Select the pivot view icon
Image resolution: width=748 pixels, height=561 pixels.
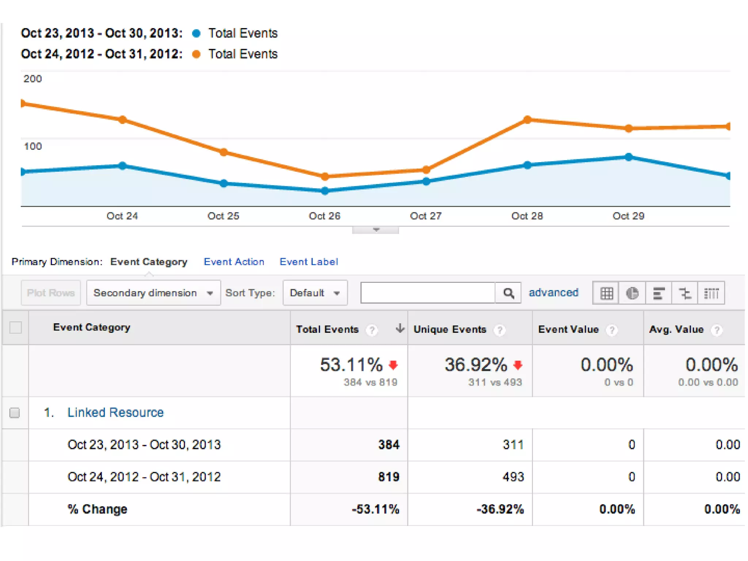pyautogui.click(x=711, y=293)
